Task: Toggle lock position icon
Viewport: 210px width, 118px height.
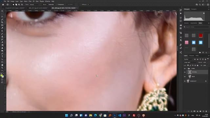Action: (193, 66)
